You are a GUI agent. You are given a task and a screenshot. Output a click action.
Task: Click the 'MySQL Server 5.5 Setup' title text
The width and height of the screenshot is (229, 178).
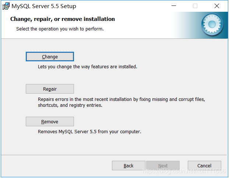(x=44, y=6)
